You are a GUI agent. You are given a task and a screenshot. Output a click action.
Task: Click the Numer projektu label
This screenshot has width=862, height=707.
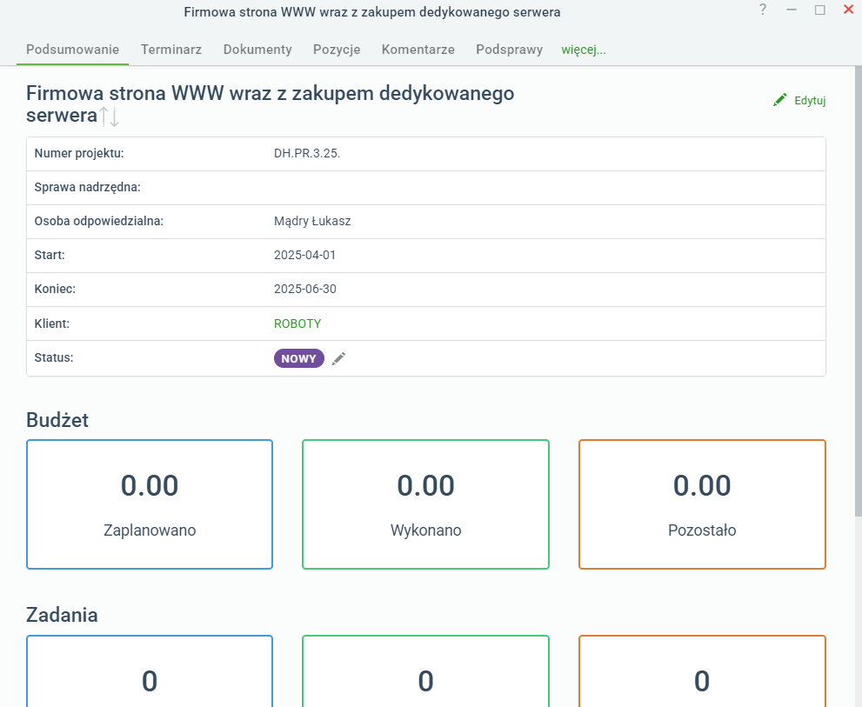point(79,153)
